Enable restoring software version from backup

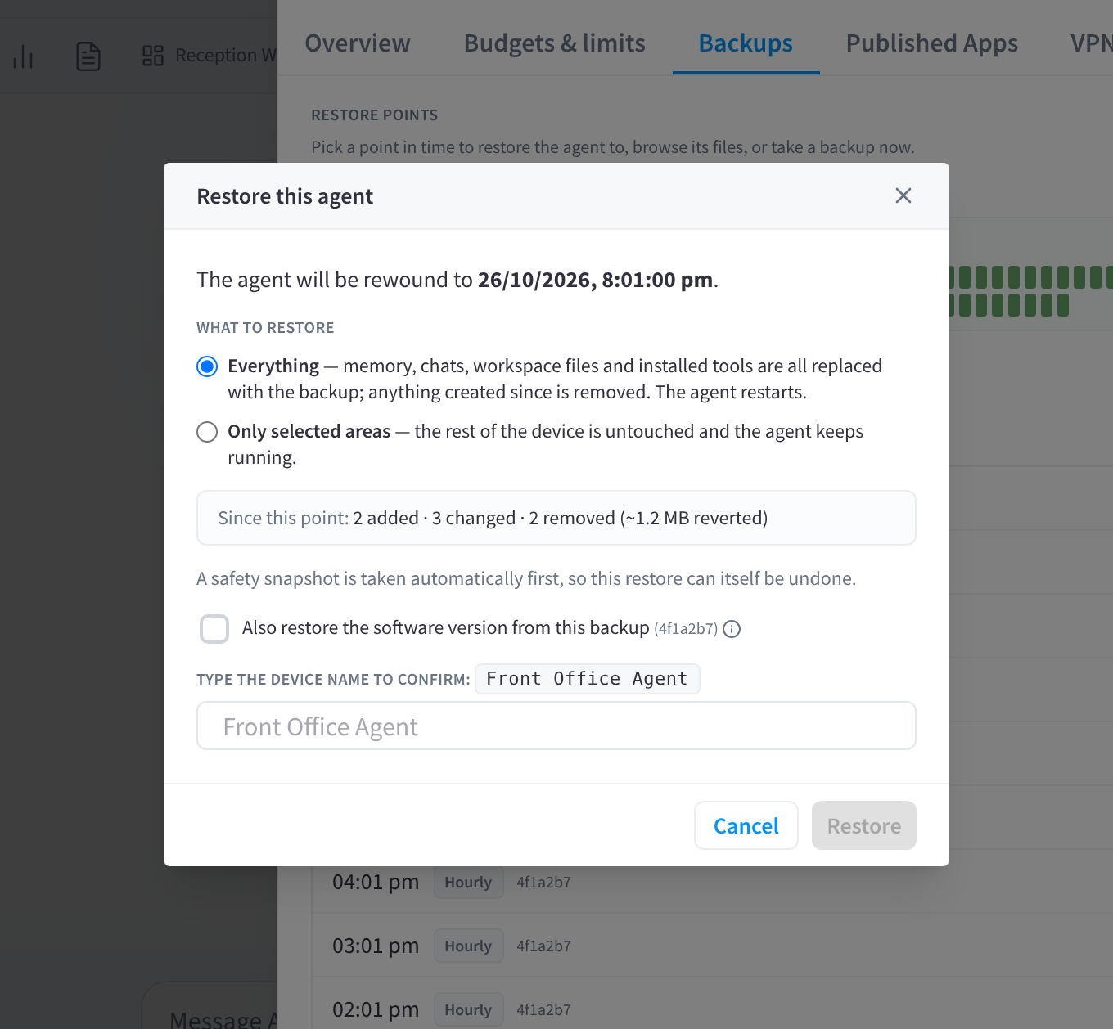[x=214, y=628]
